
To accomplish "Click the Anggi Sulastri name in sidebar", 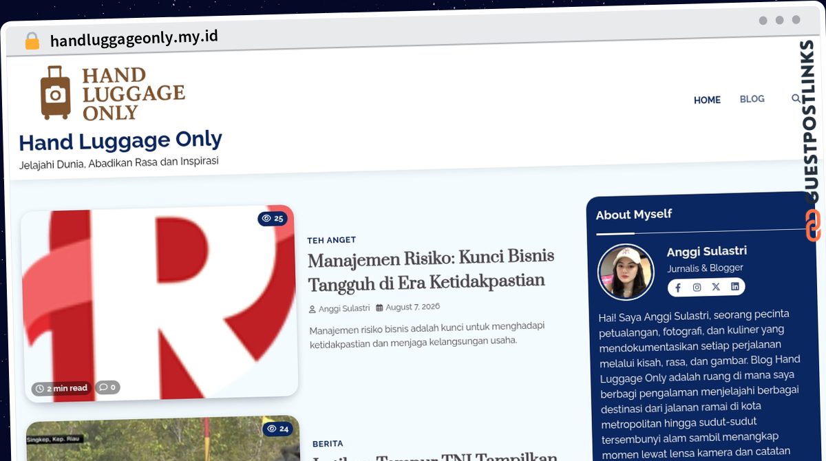I will [707, 251].
